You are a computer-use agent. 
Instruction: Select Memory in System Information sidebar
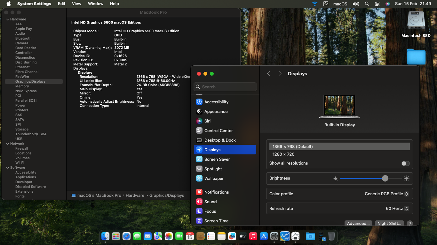[22, 86]
